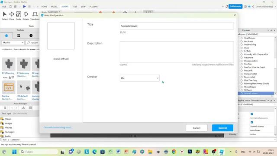277x156 pixels.
Task: Open the FILE menu
Action: [4, 6]
